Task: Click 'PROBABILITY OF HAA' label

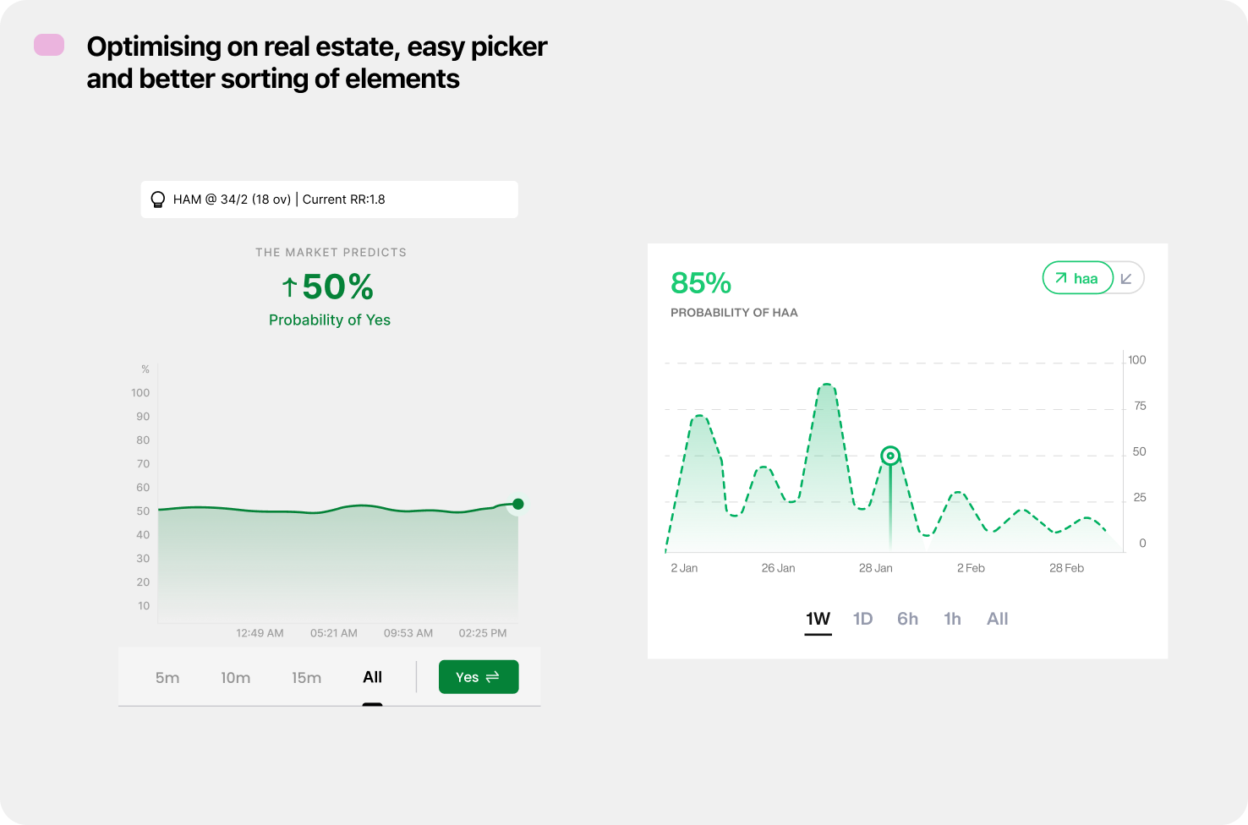Action: [x=734, y=313]
